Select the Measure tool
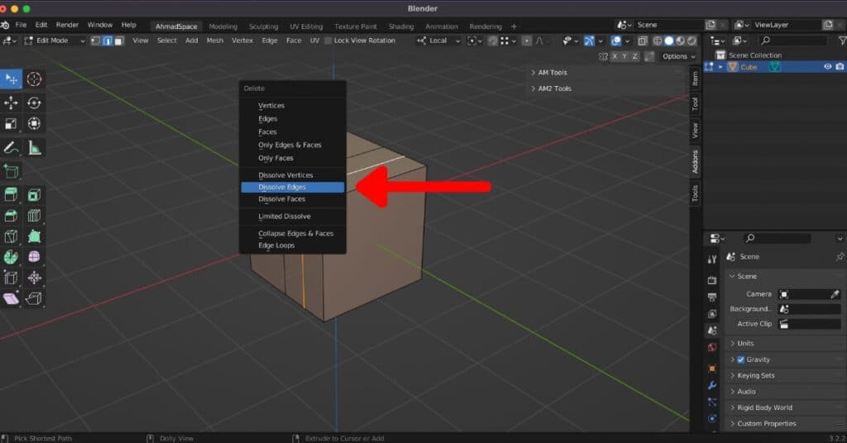The height and width of the screenshot is (443, 847). pos(34,148)
